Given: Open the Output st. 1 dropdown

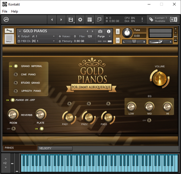Looking at the screenshot, I should pos(36,36).
